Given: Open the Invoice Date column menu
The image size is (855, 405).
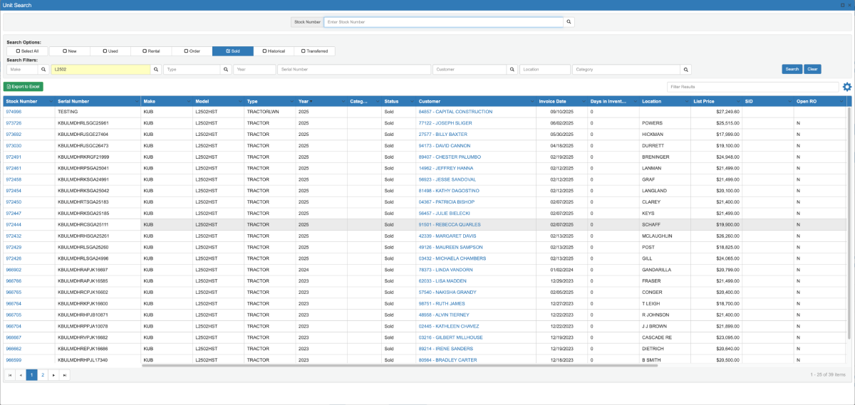Looking at the screenshot, I should coord(584,102).
